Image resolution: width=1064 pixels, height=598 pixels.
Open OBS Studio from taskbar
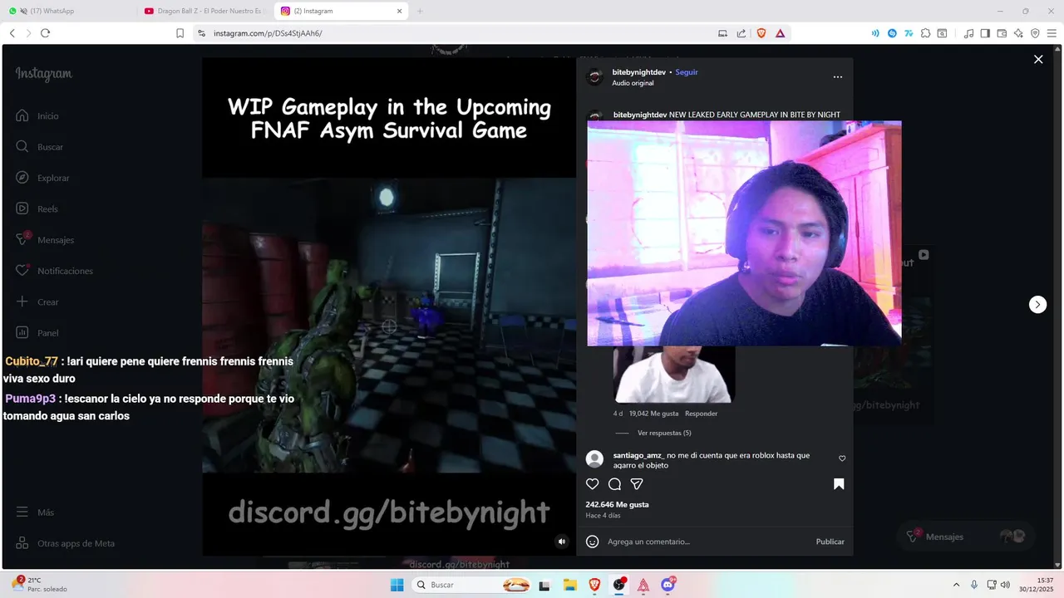point(619,585)
